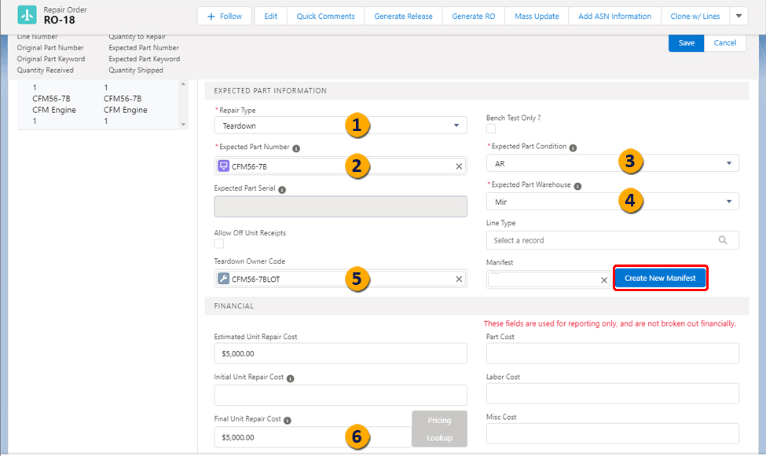Clear the Expected Part Number field
The width and height of the screenshot is (766, 456).
[459, 166]
